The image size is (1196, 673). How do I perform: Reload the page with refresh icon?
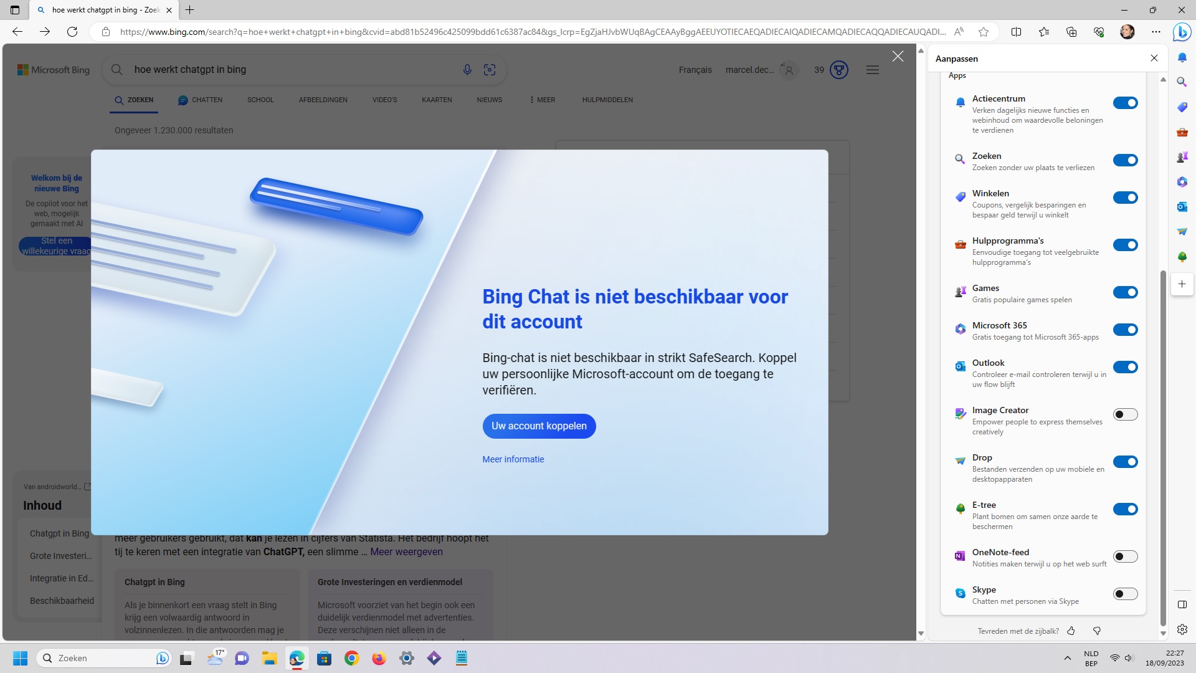[72, 32]
